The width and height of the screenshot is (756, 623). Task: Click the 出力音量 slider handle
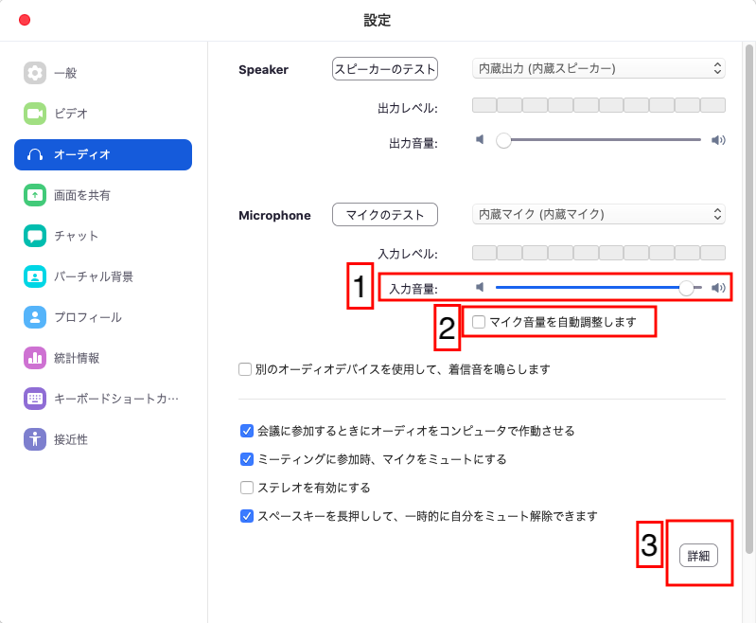point(503,140)
